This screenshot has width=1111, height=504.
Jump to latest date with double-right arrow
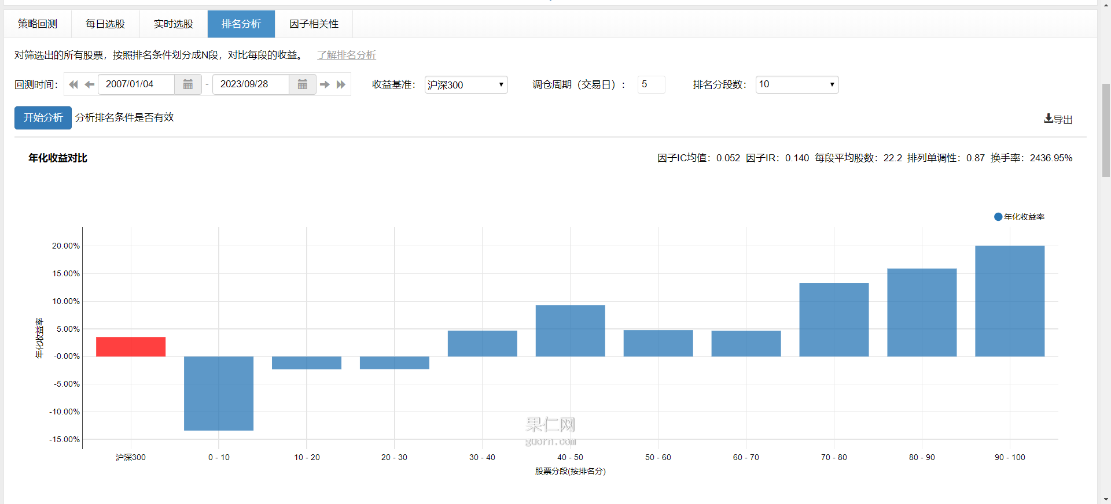(x=341, y=84)
